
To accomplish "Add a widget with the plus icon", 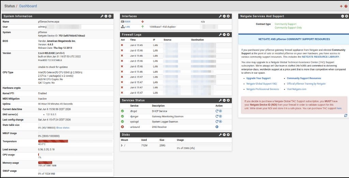I will 341,6.
